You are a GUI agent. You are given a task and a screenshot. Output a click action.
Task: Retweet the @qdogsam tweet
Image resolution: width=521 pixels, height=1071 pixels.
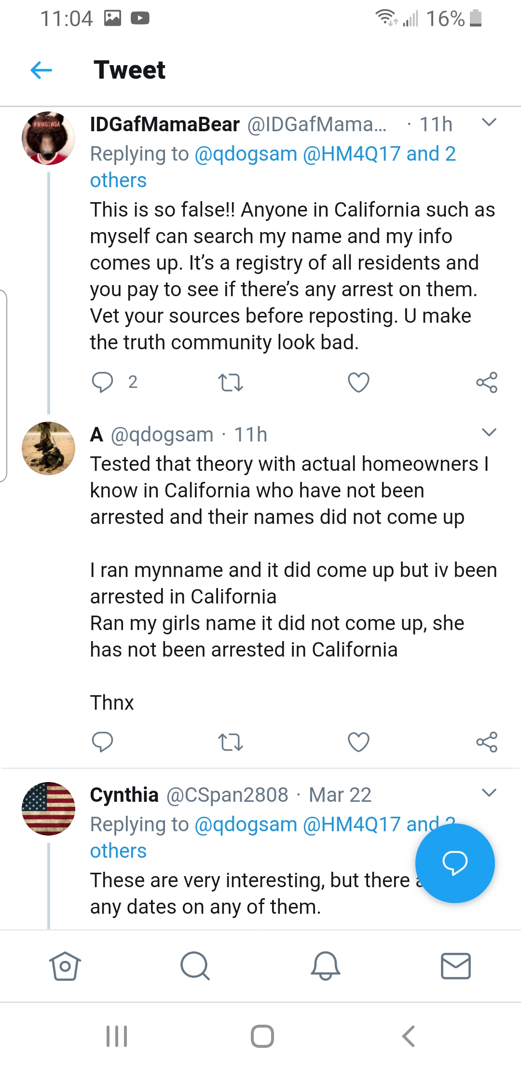tap(230, 742)
